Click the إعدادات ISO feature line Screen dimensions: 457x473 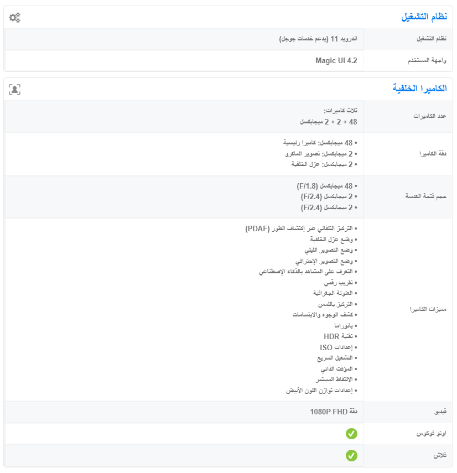[338, 347]
